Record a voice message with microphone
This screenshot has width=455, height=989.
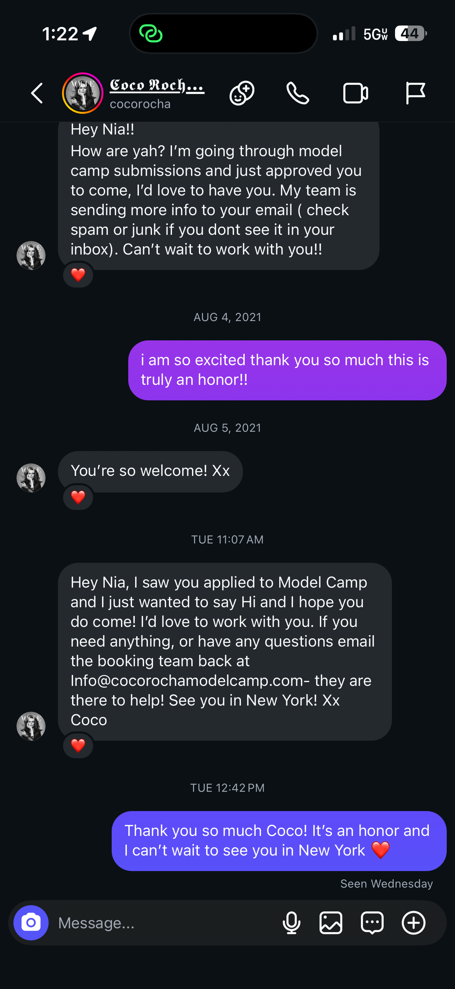coord(292,922)
